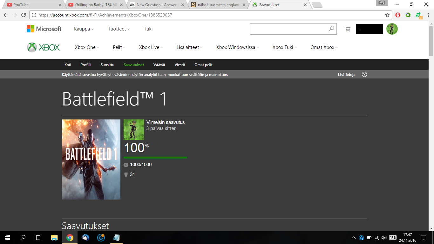Go to Profiili tab

pos(86,65)
